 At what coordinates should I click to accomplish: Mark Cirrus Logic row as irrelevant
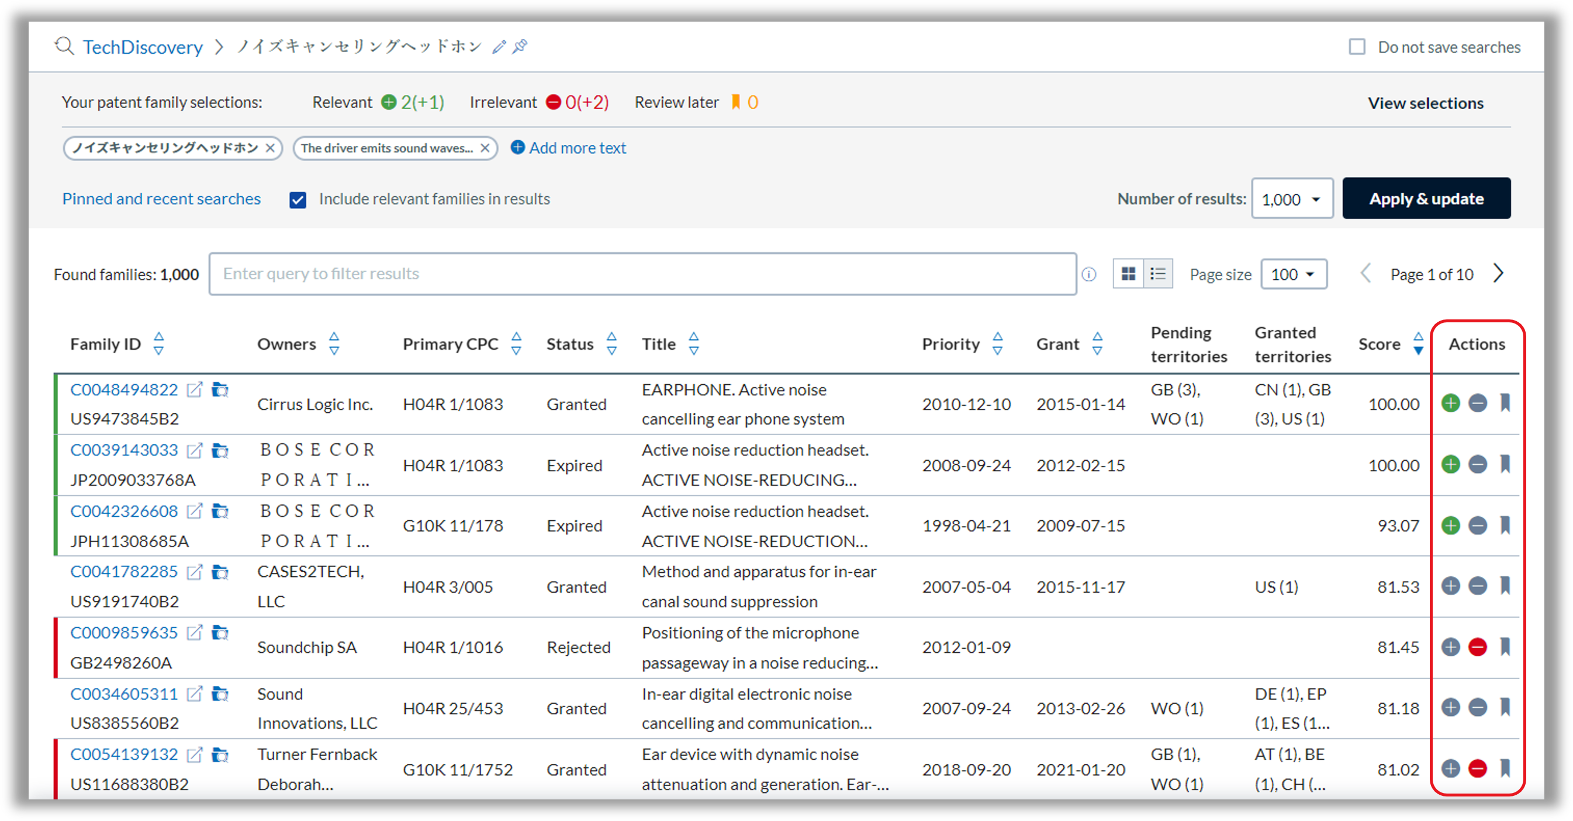point(1477,403)
